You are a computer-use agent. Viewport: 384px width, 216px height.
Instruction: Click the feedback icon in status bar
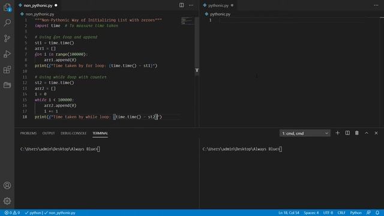pos(368,212)
